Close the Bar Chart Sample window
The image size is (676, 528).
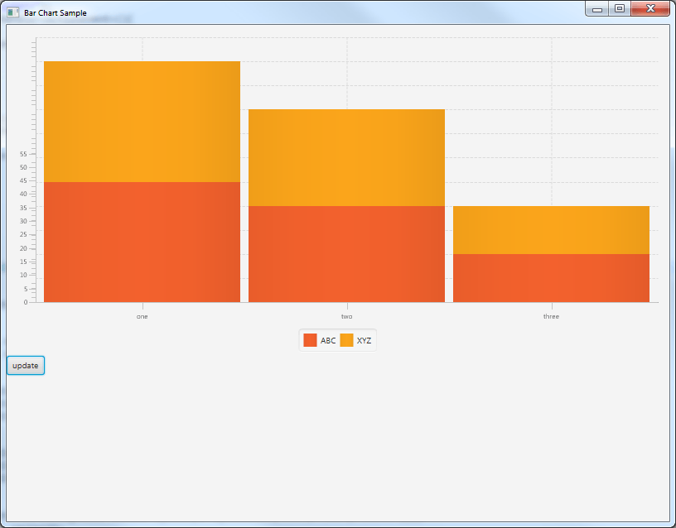click(x=649, y=9)
